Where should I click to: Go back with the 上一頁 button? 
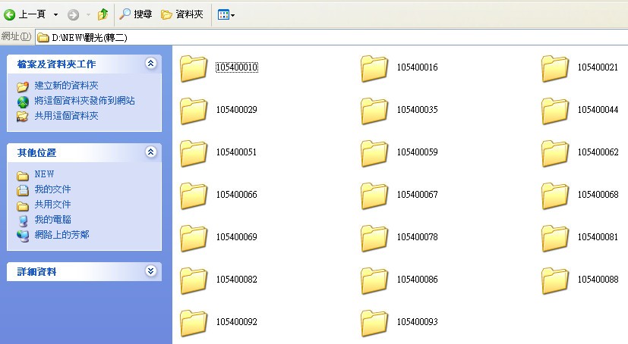[x=24, y=15]
